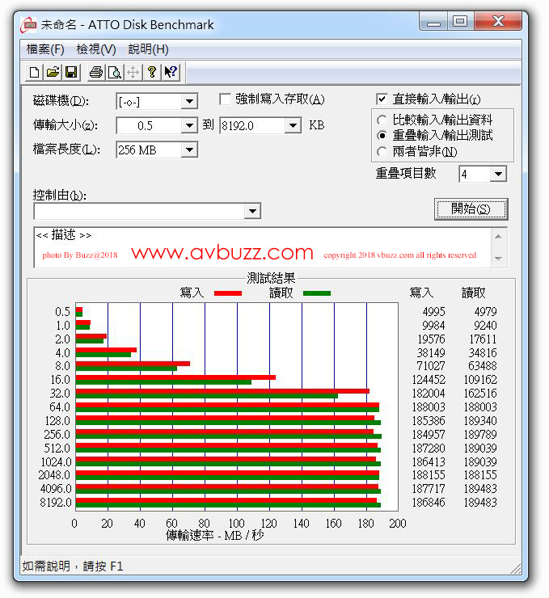Screen dimensions: 549x598
Task: Click the 傳輸速率 - MB / 秒 axis label
Action: (215, 536)
